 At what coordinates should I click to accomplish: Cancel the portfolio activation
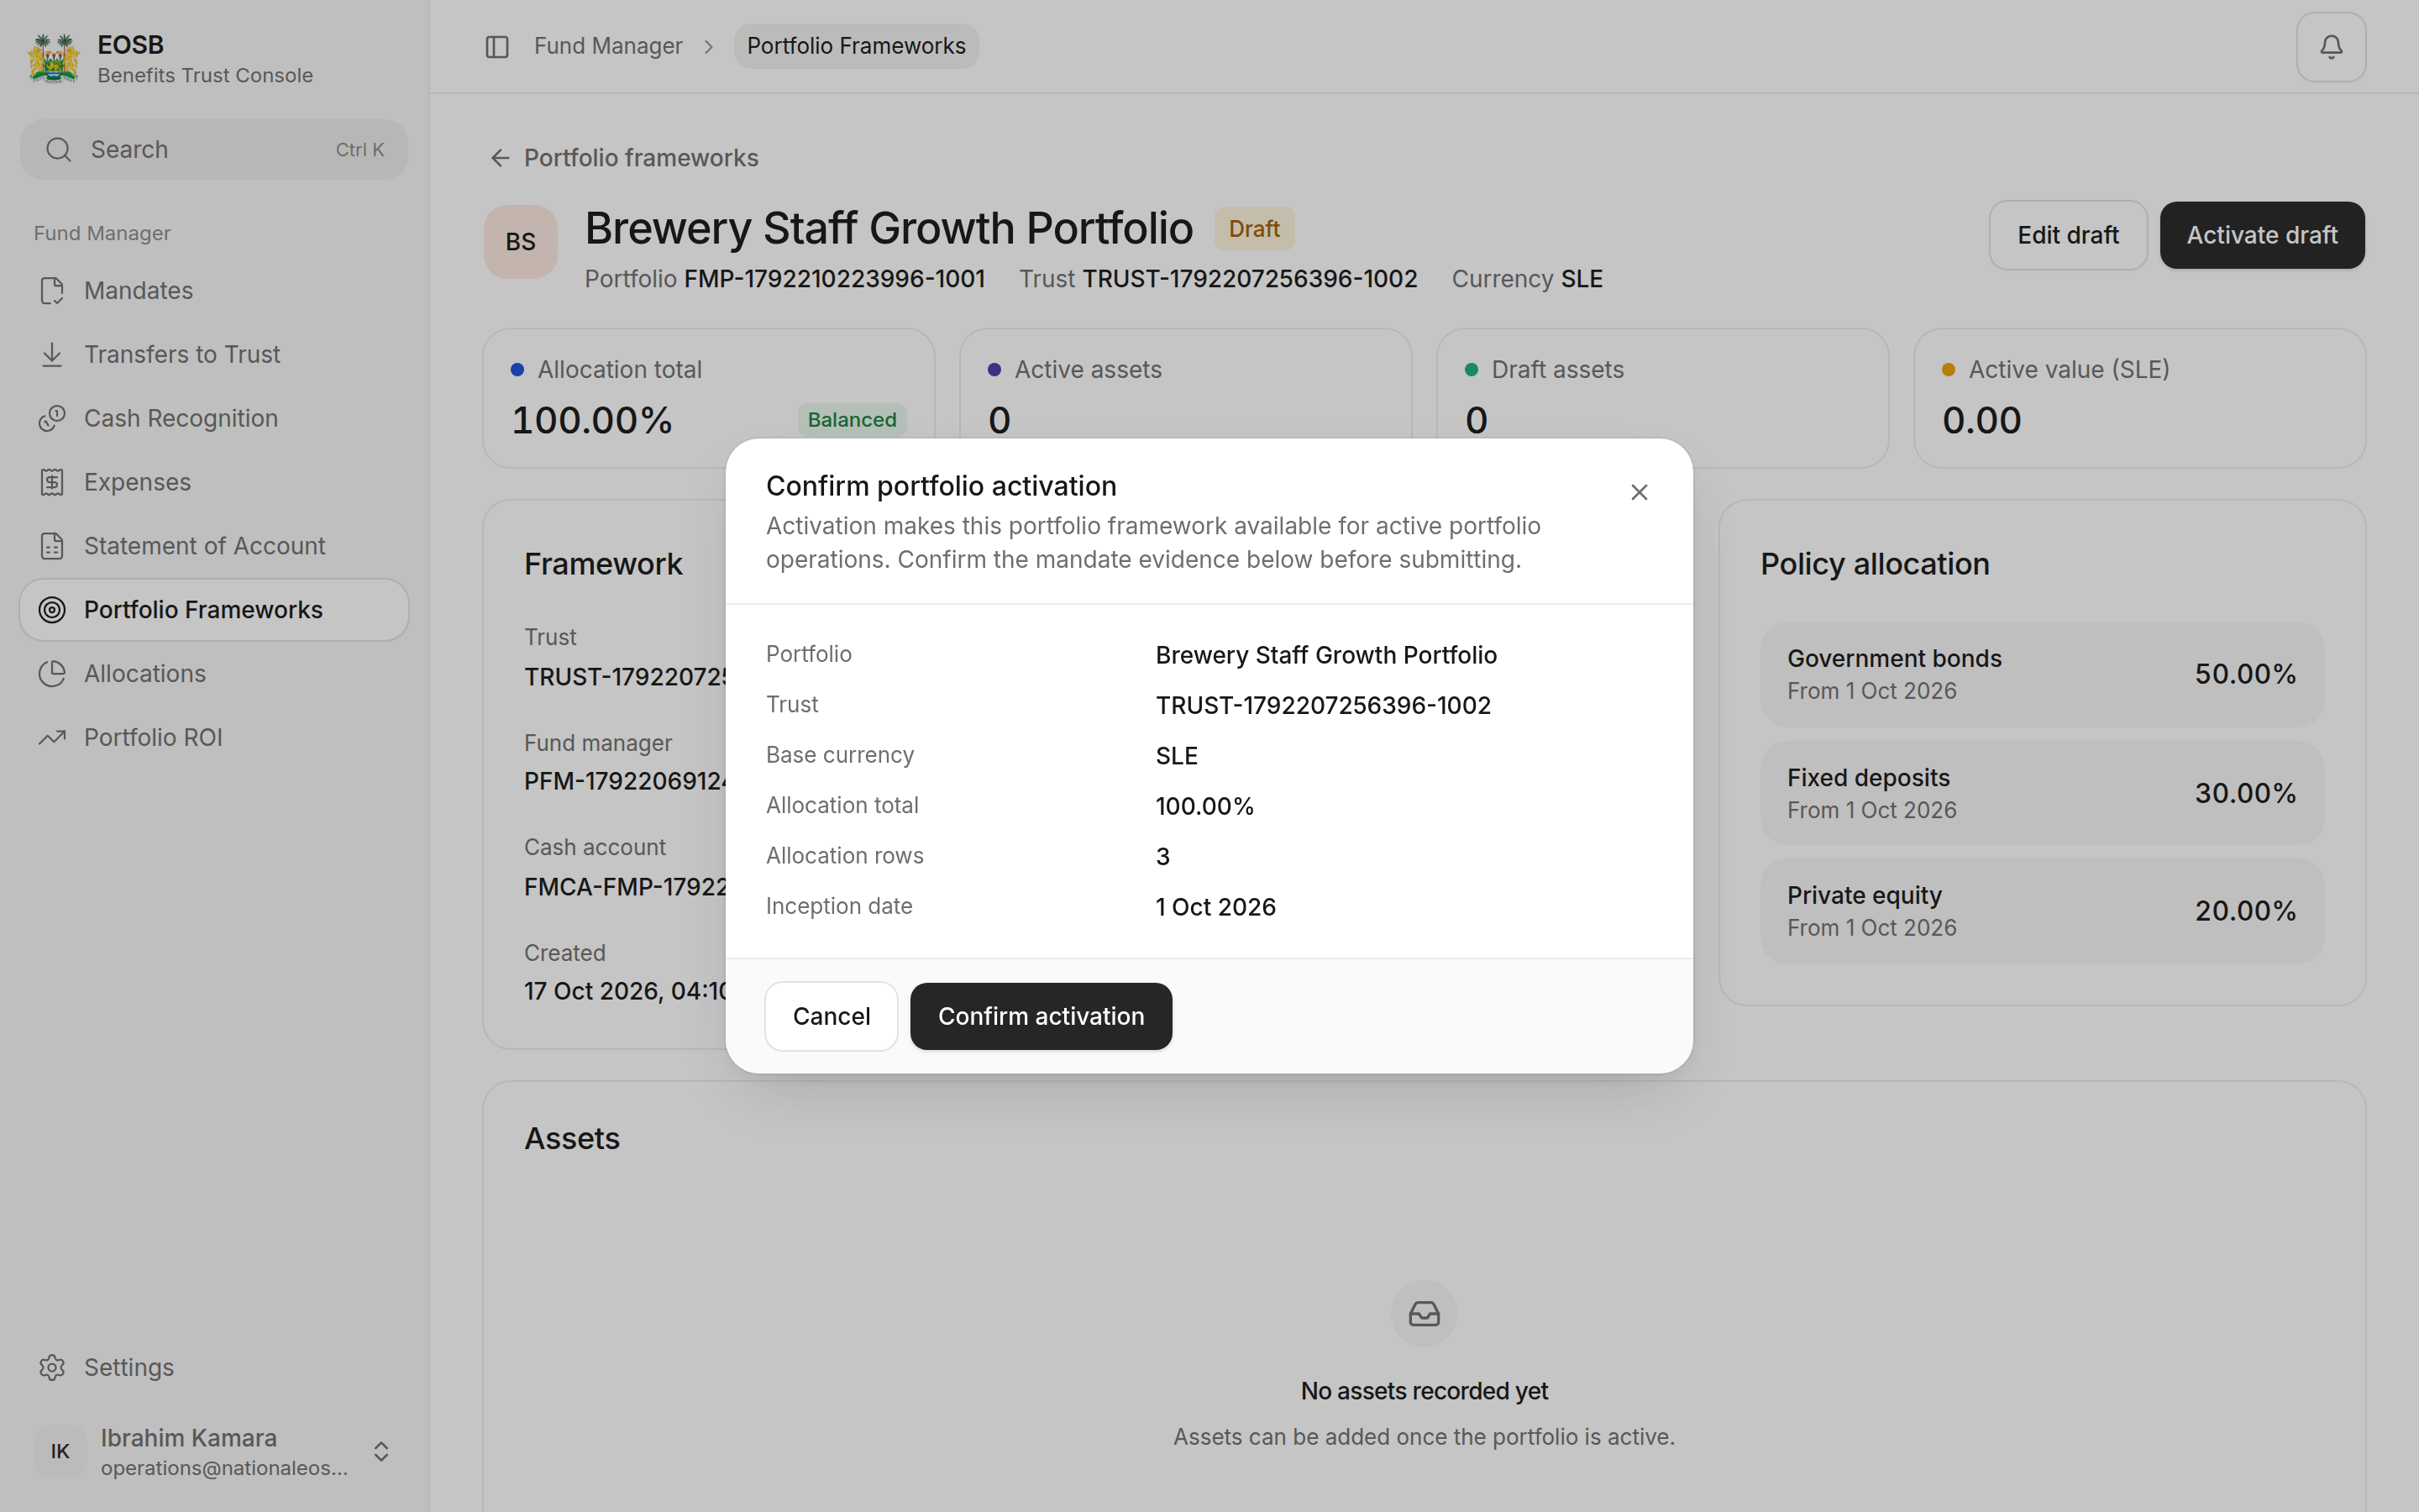click(831, 1016)
